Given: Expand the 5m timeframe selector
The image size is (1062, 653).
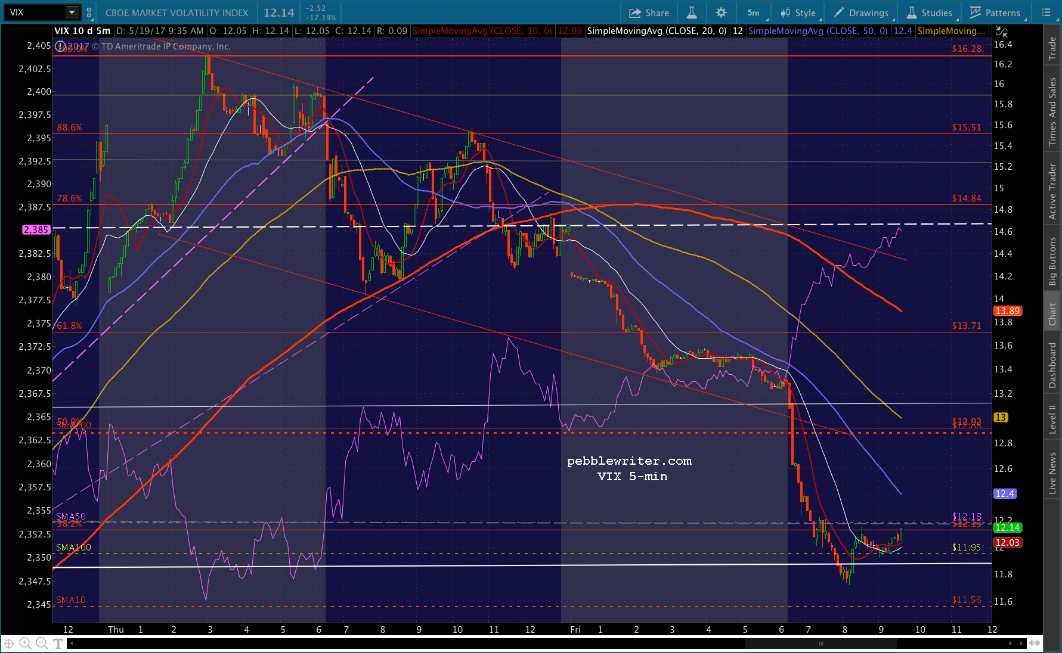Looking at the screenshot, I should coord(753,13).
